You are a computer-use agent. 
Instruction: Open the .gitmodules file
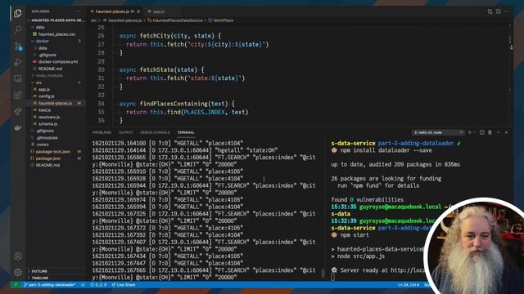[47, 138]
